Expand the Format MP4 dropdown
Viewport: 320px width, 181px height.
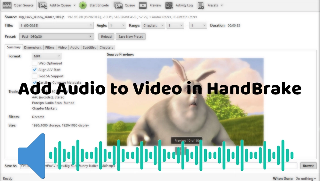pos(46,56)
